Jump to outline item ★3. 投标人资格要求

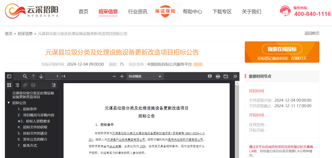tap(34, 121)
